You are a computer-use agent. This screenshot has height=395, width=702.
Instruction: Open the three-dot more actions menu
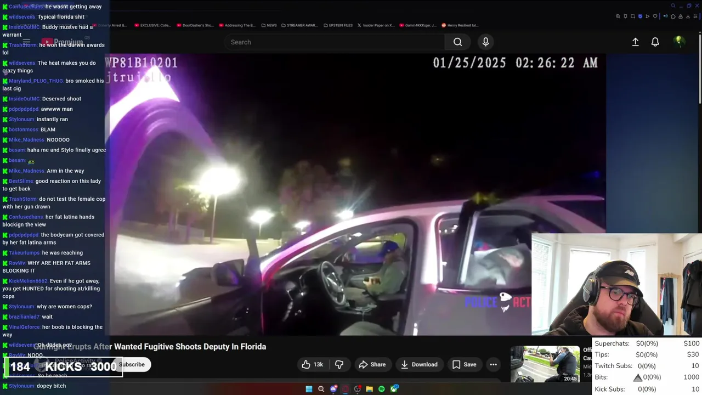(493, 364)
